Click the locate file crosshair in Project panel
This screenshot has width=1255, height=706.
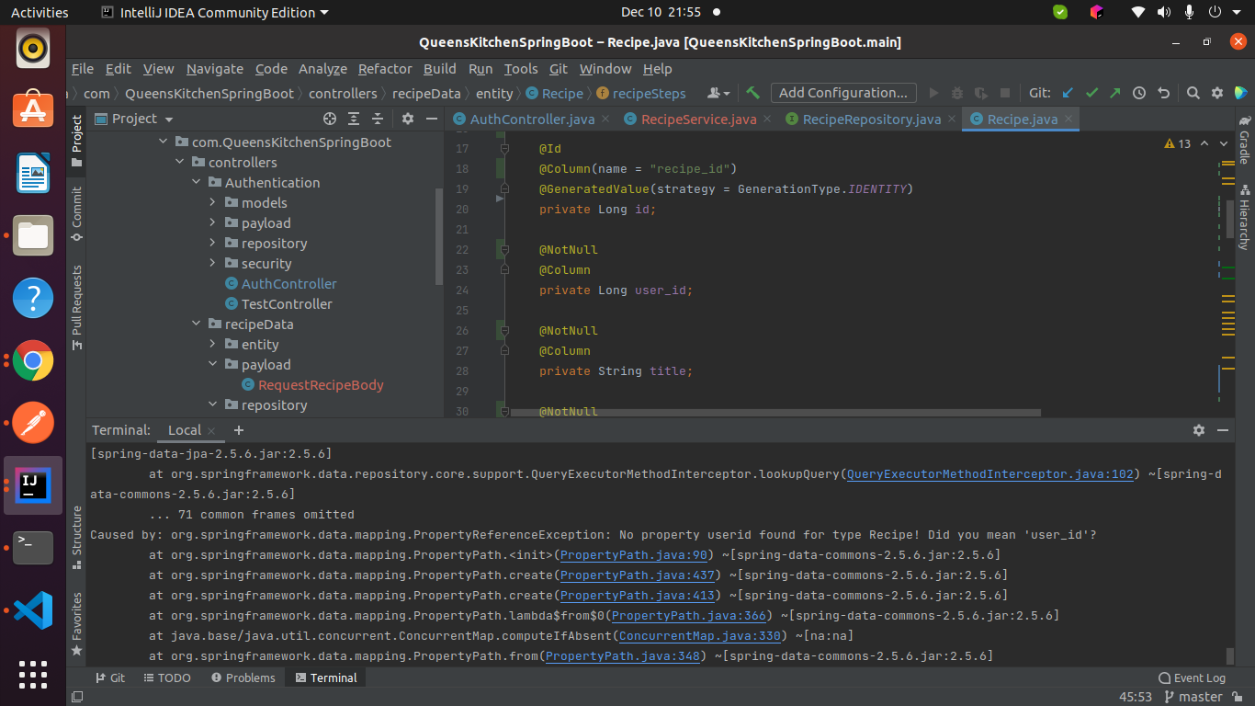coord(330,119)
